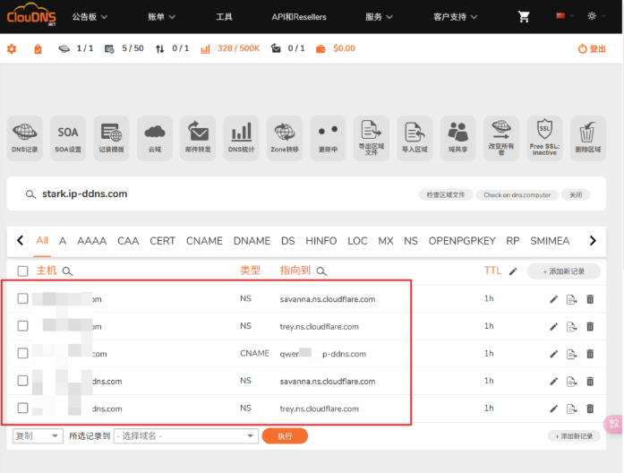Click top 添加新记录 button beside TTL
The height and width of the screenshot is (473, 624).
pyautogui.click(x=563, y=271)
